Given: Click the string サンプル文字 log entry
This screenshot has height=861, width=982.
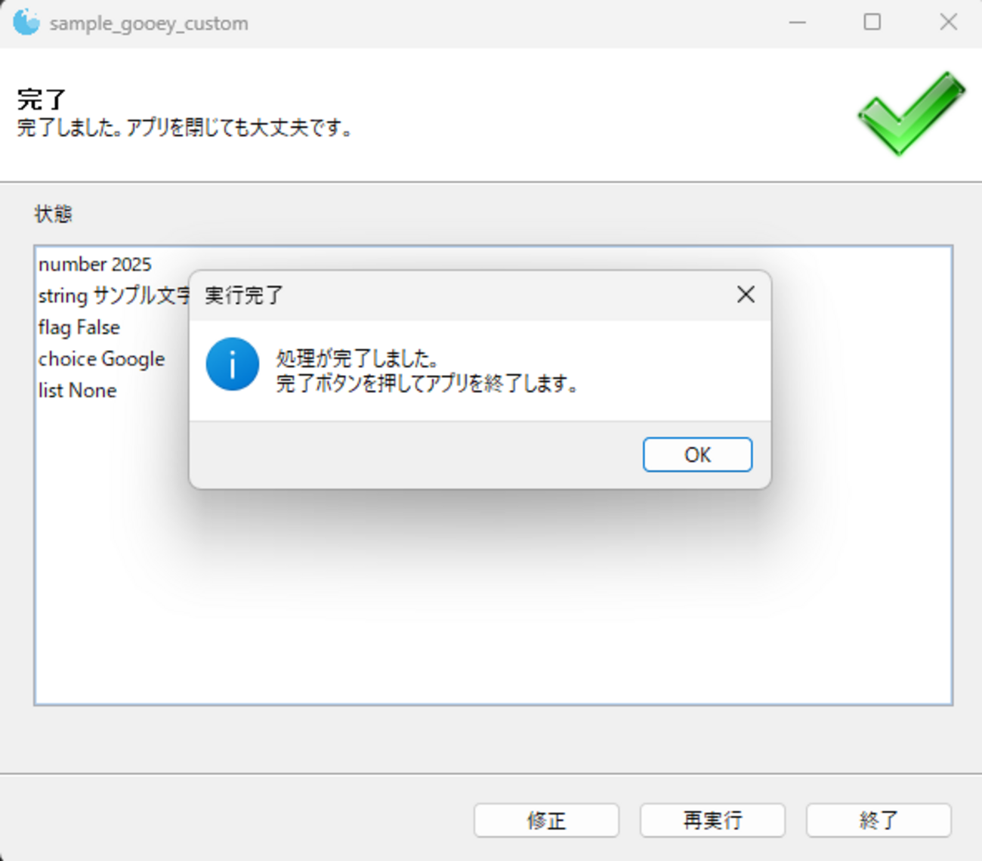Looking at the screenshot, I should pos(113,296).
